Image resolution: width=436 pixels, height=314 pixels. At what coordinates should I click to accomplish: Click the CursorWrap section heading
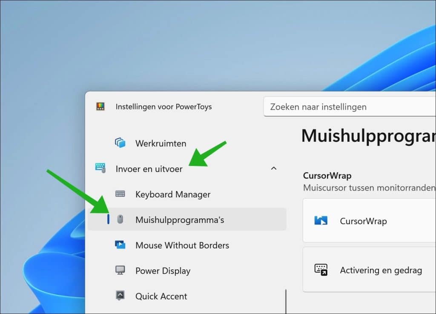(327, 176)
